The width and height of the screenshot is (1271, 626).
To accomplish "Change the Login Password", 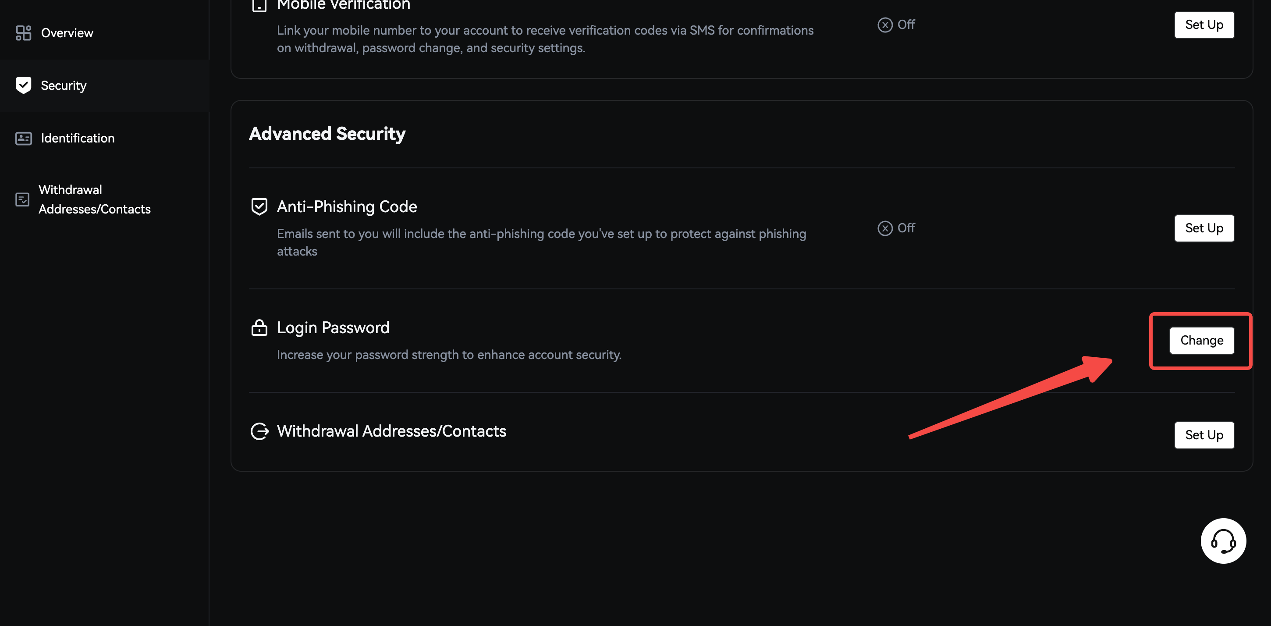I will pyautogui.click(x=1201, y=341).
